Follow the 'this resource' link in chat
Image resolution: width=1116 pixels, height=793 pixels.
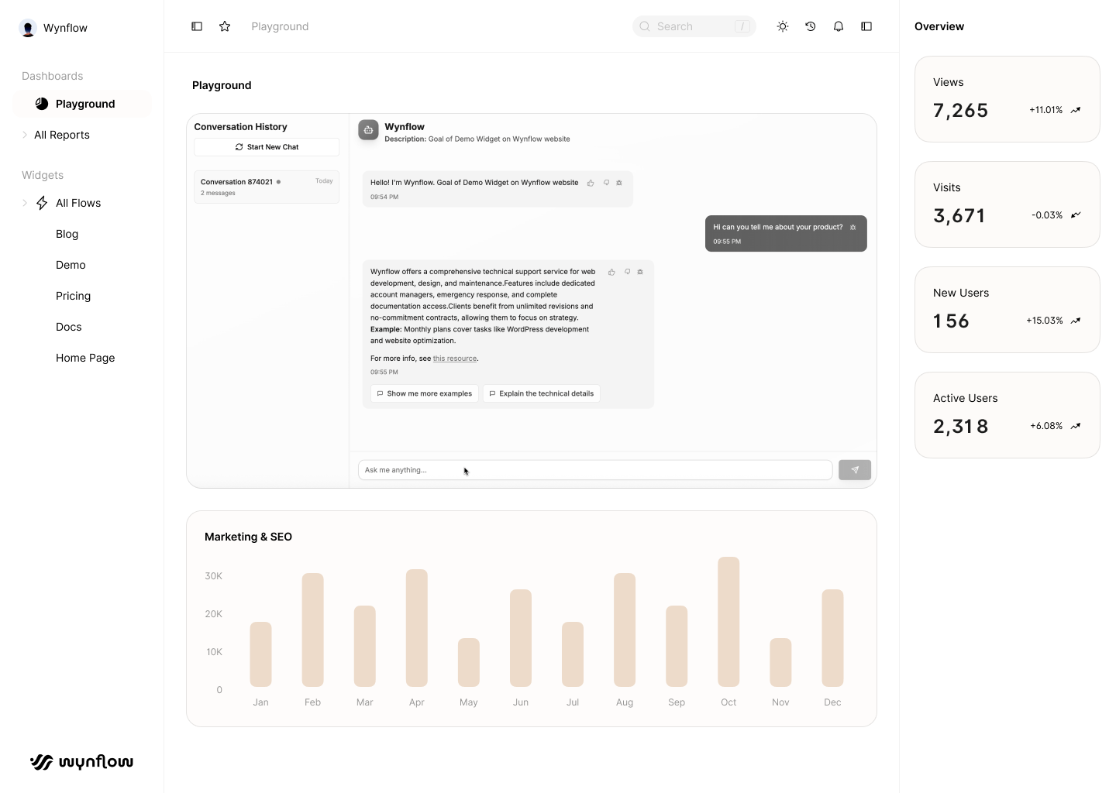pos(454,359)
